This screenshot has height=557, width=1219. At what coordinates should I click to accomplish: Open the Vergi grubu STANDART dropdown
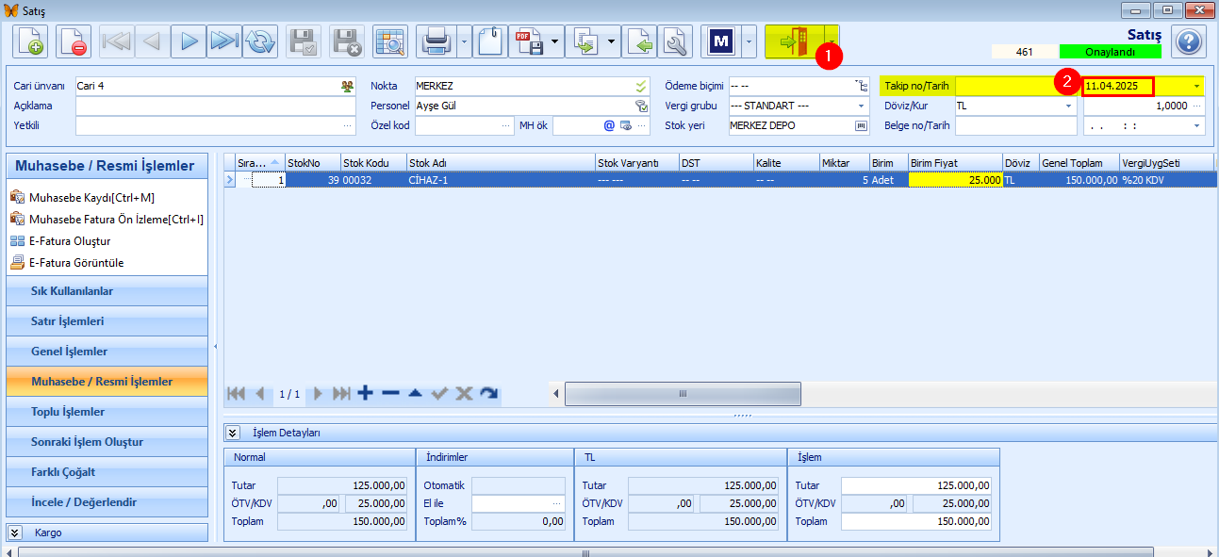(x=862, y=106)
